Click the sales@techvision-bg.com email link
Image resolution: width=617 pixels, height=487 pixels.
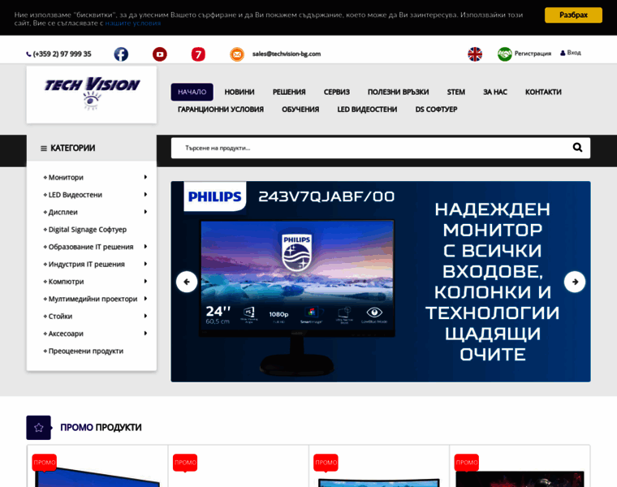point(287,54)
